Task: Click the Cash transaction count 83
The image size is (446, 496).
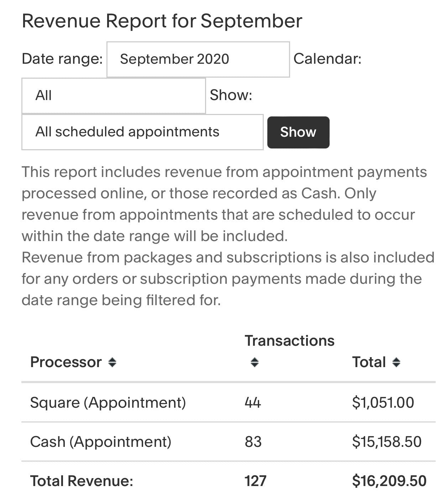Action: click(253, 442)
